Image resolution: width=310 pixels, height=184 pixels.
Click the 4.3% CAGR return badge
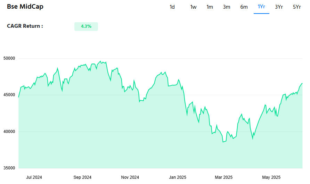pyautogui.click(x=86, y=26)
